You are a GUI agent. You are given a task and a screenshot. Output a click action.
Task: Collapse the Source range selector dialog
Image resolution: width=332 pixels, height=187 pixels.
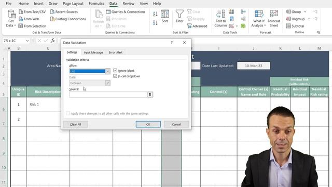[x=150, y=95]
